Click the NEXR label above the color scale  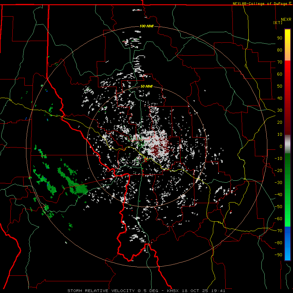tap(286, 20)
